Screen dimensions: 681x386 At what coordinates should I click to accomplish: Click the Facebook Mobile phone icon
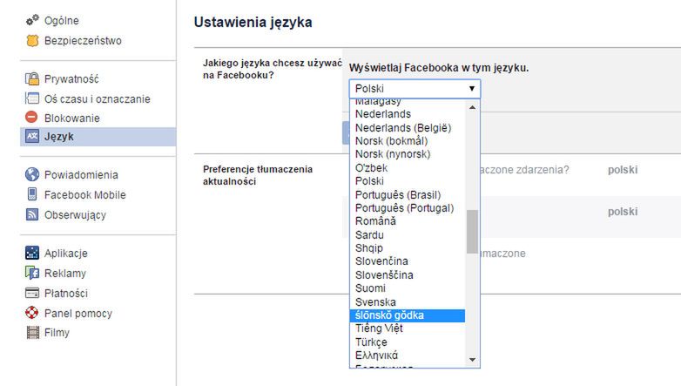[32, 194]
